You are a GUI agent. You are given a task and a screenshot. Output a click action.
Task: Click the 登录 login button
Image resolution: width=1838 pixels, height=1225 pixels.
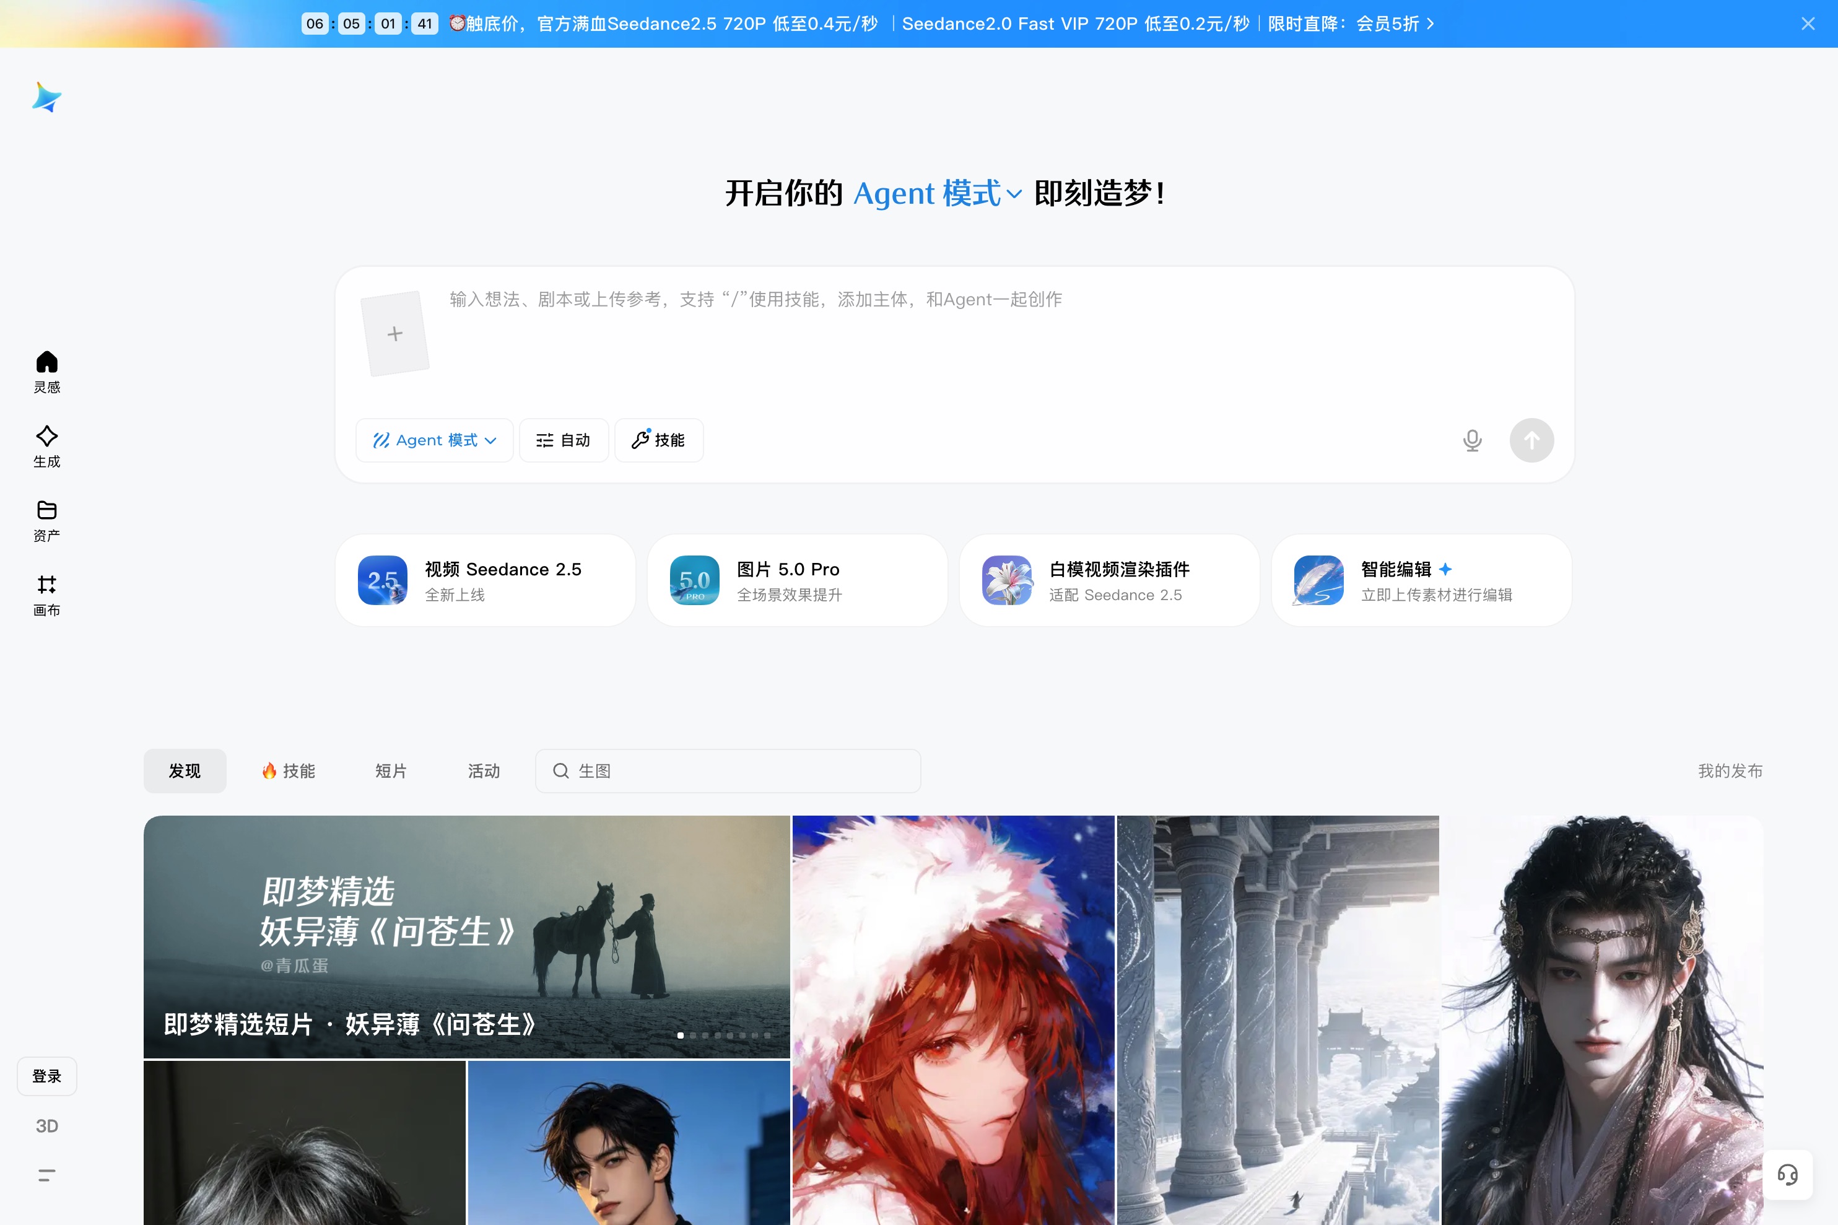(x=47, y=1076)
